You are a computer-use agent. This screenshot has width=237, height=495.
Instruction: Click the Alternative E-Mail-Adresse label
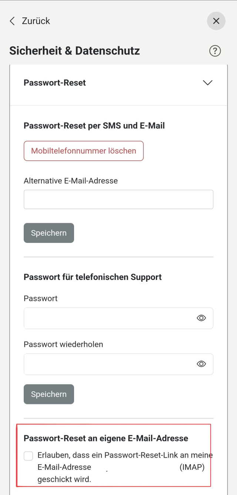click(71, 181)
